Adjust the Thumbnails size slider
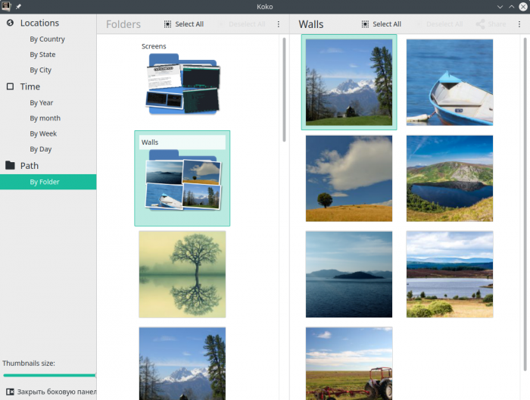530x400 pixels. 49,375
